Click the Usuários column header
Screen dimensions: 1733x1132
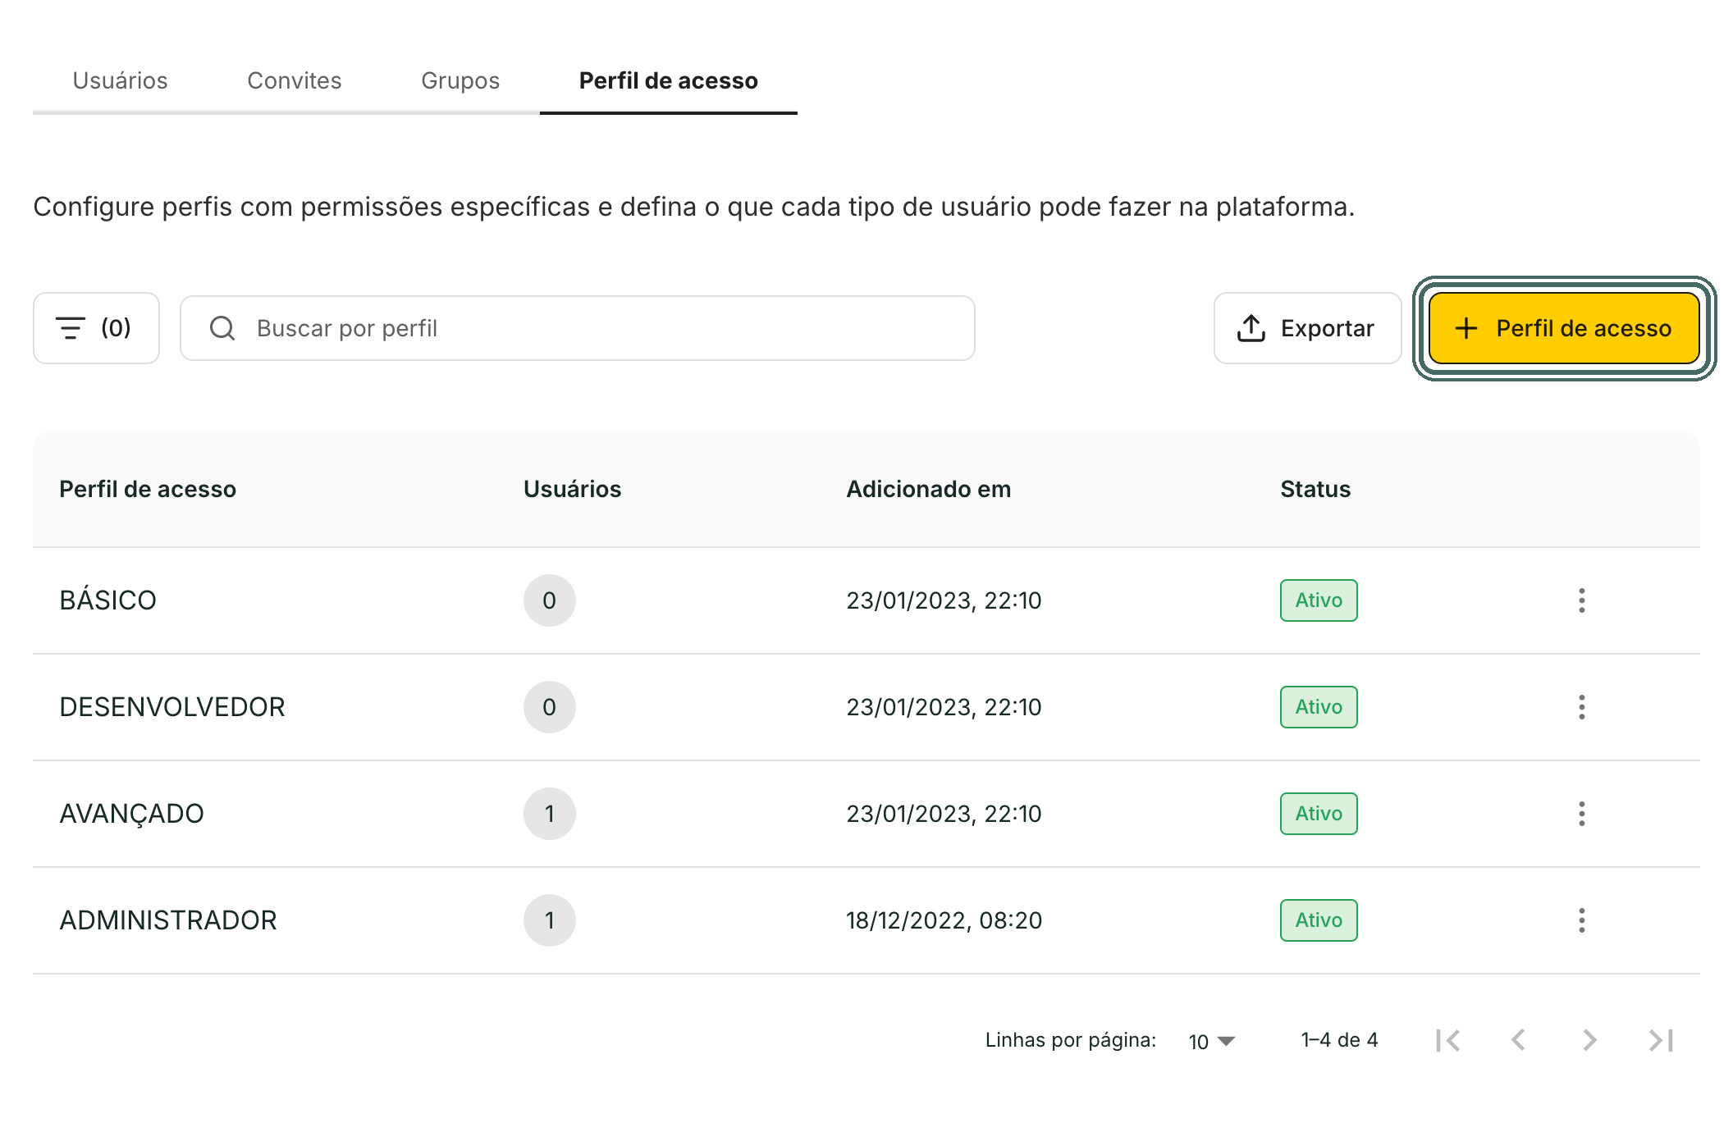tap(573, 489)
